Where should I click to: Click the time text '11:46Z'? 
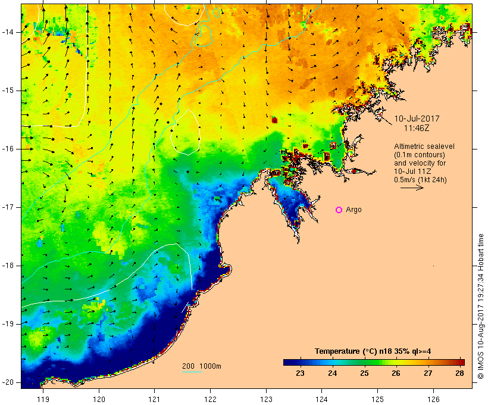[x=417, y=128]
